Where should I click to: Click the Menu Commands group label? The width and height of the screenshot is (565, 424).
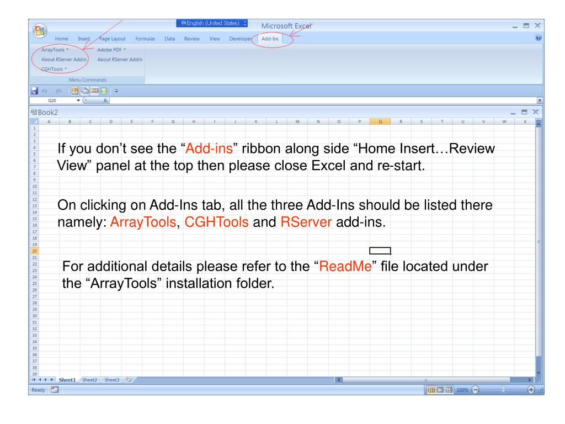click(88, 79)
